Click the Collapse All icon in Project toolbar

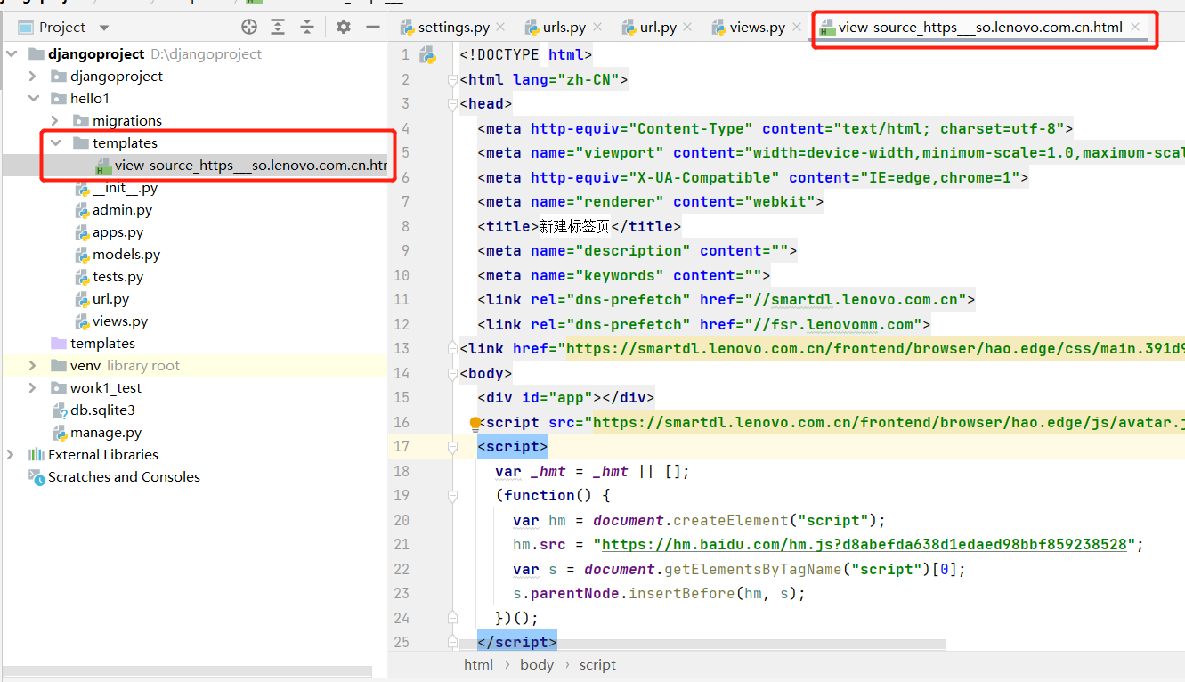(307, 27)
